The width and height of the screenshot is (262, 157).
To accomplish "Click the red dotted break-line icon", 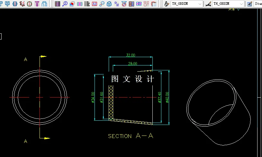I will [22, 4].
